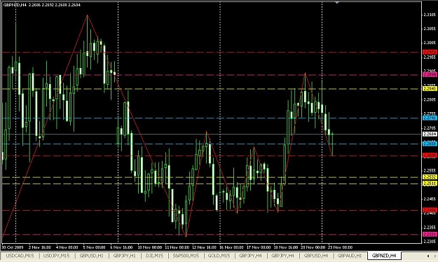Click the 2 Nov 16:00 time label
Screen dimensions: 438x262
coord(40,247)
